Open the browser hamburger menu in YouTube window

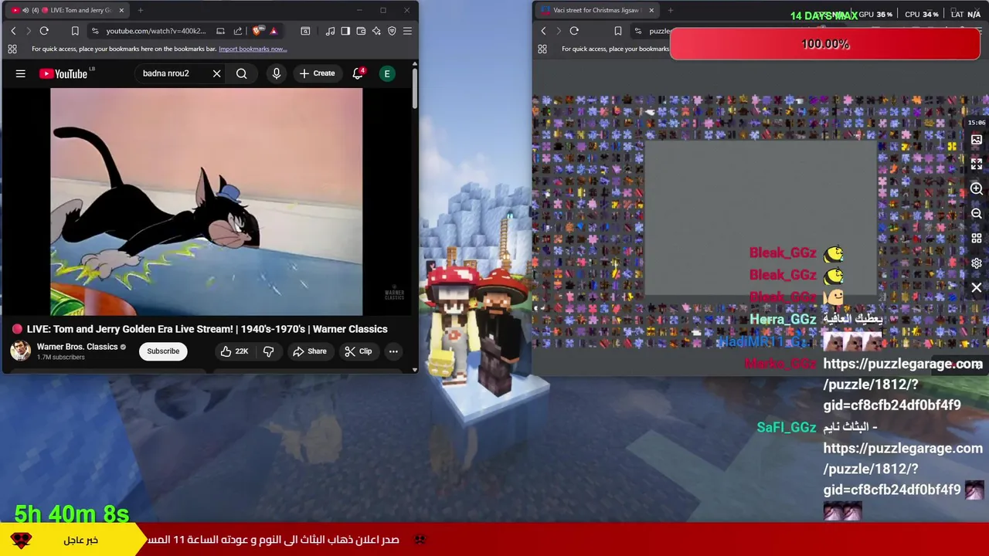tap(407, 31)
